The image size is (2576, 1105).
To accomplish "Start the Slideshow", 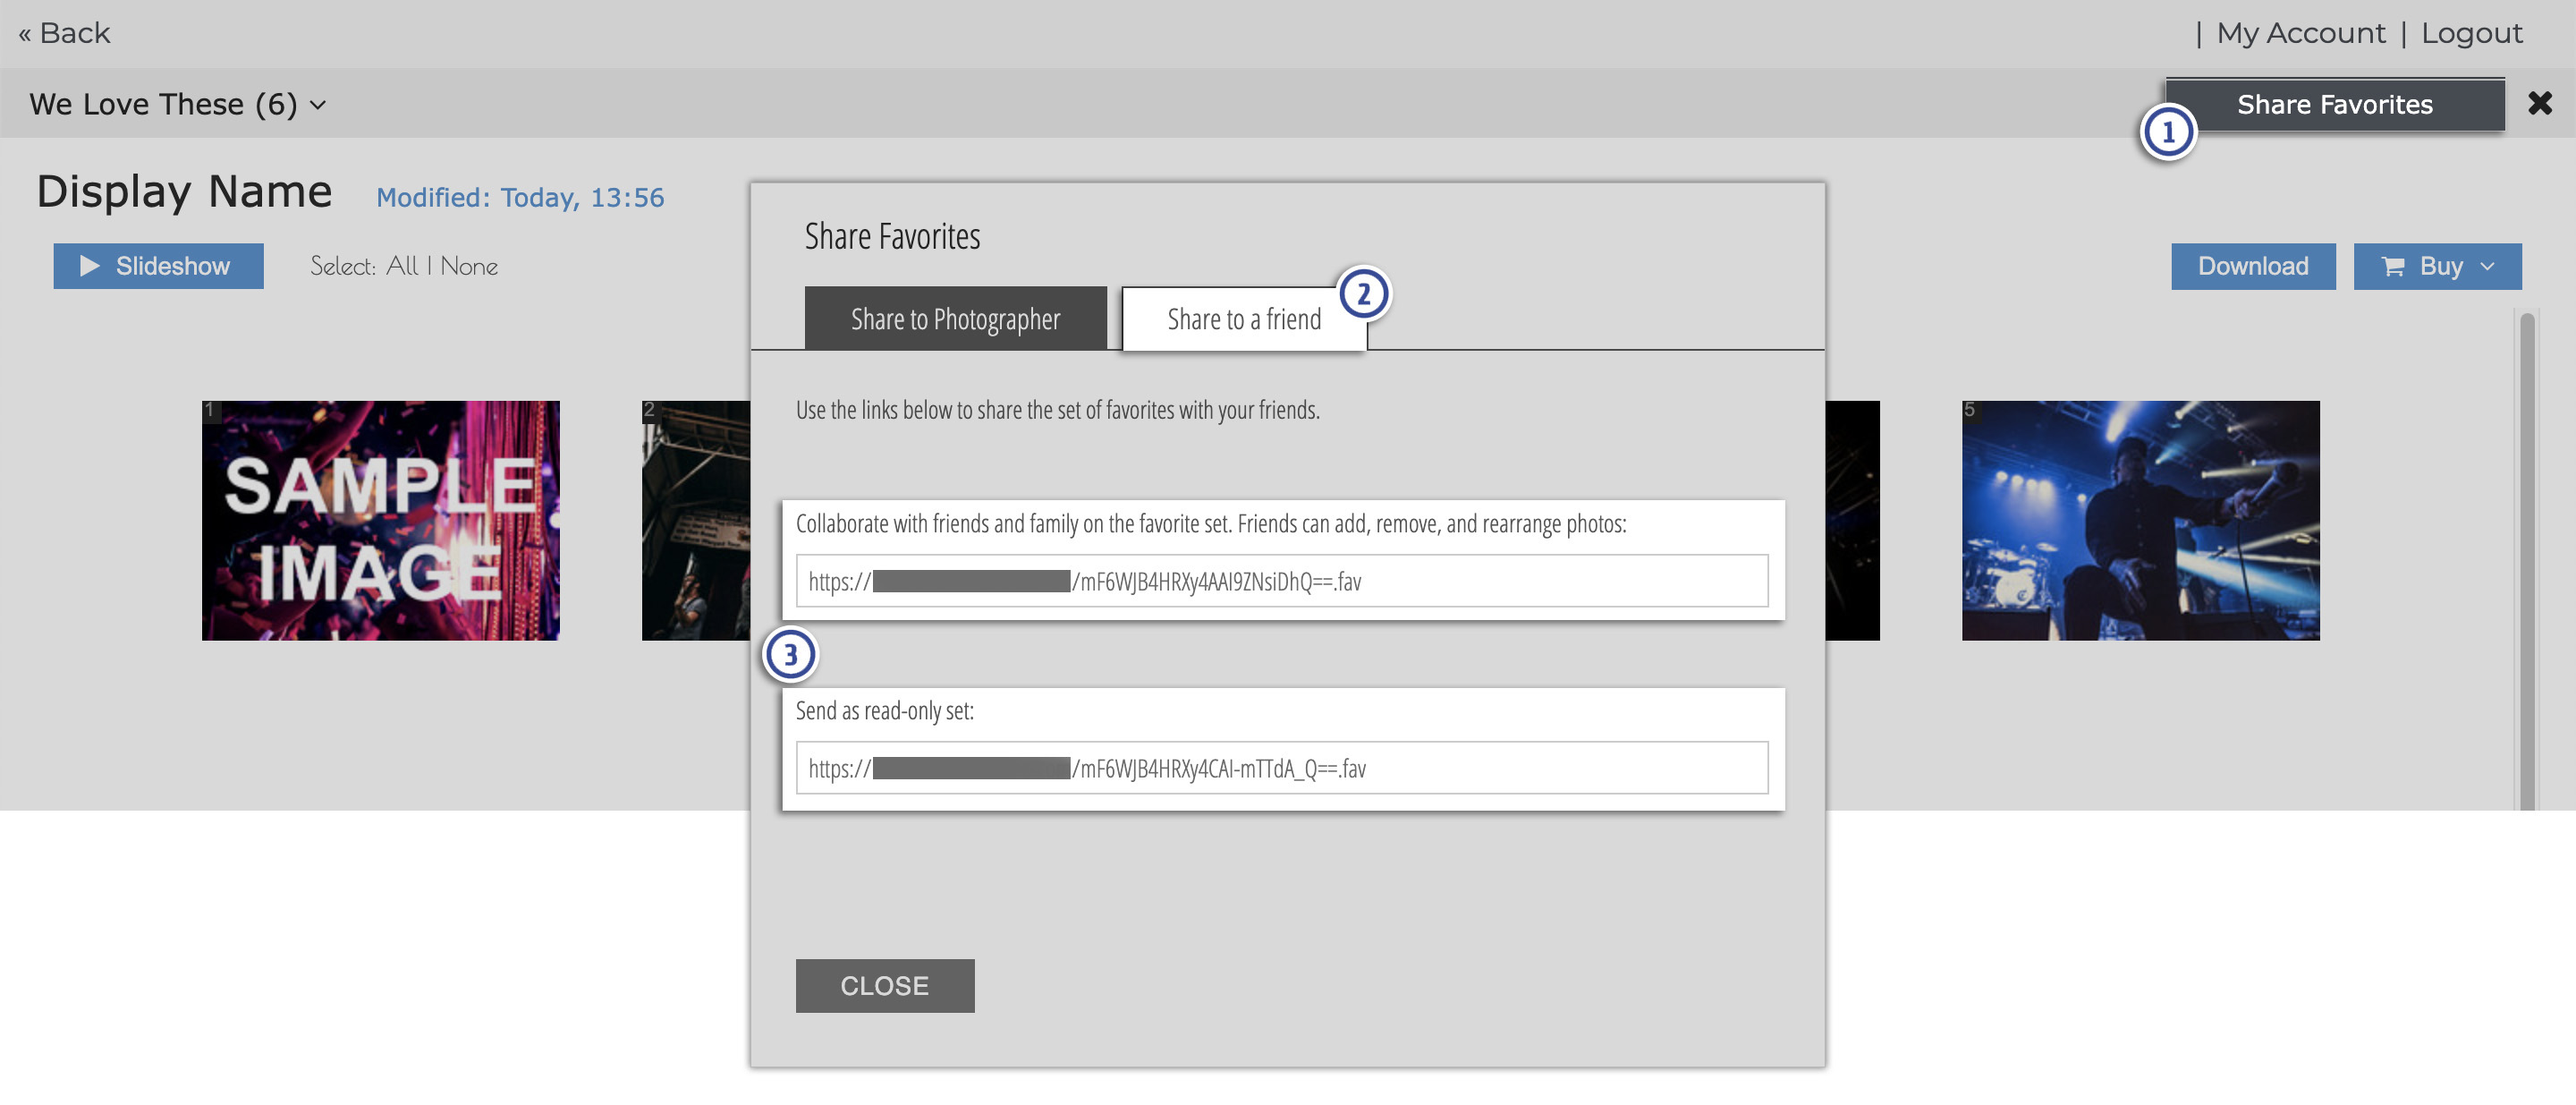I will (x=158, y=266).
